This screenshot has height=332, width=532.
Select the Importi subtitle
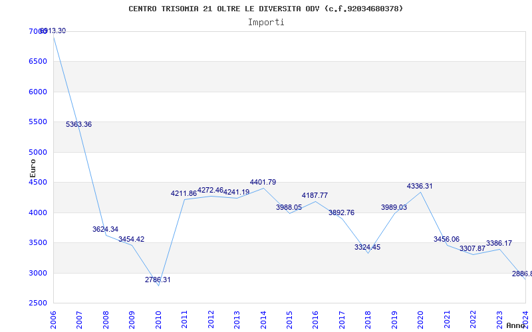click(266, 23)
